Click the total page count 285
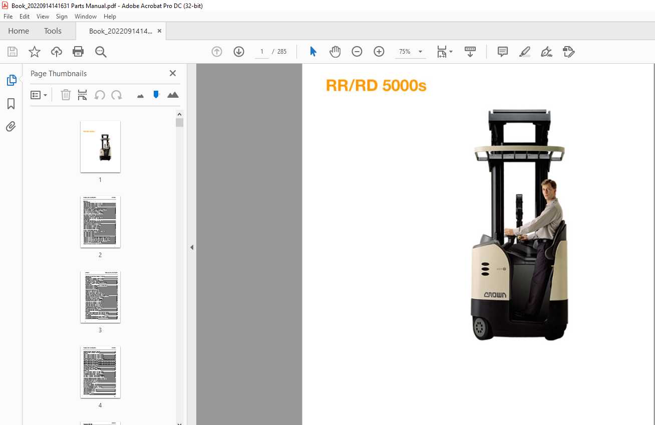655x425 pixels. click(x=282, y=52)
